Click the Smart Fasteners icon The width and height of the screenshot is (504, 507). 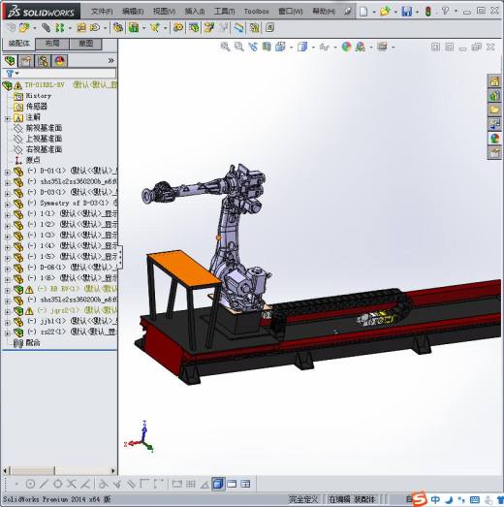click(x=80, y=28)
